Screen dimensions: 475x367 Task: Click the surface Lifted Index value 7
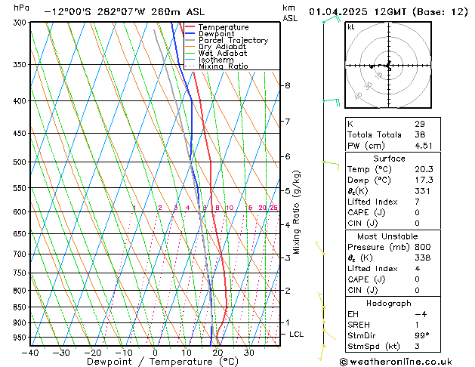click(x=417, y=202)
